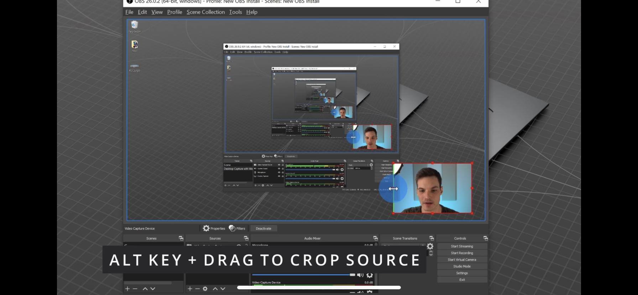Image resolution: width=638 pixels, height=295 pixels.
Task: Click Start Recording
Action: point(462,253)
